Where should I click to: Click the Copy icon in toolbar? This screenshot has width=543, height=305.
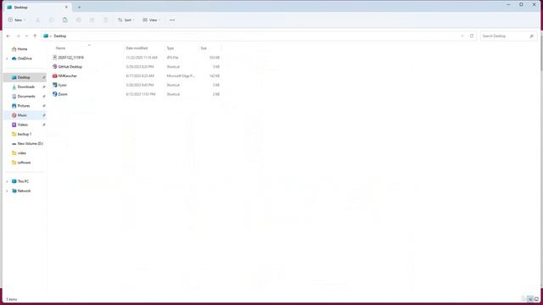(x=51, y=20)
